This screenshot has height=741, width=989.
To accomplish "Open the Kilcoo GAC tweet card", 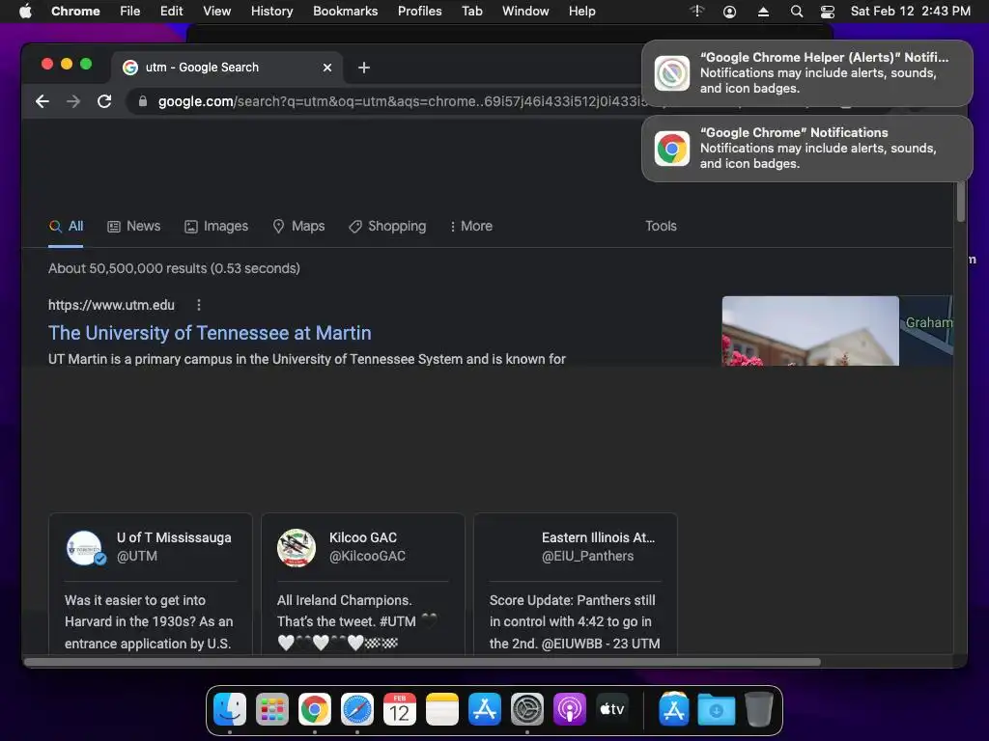I will 363,584.
